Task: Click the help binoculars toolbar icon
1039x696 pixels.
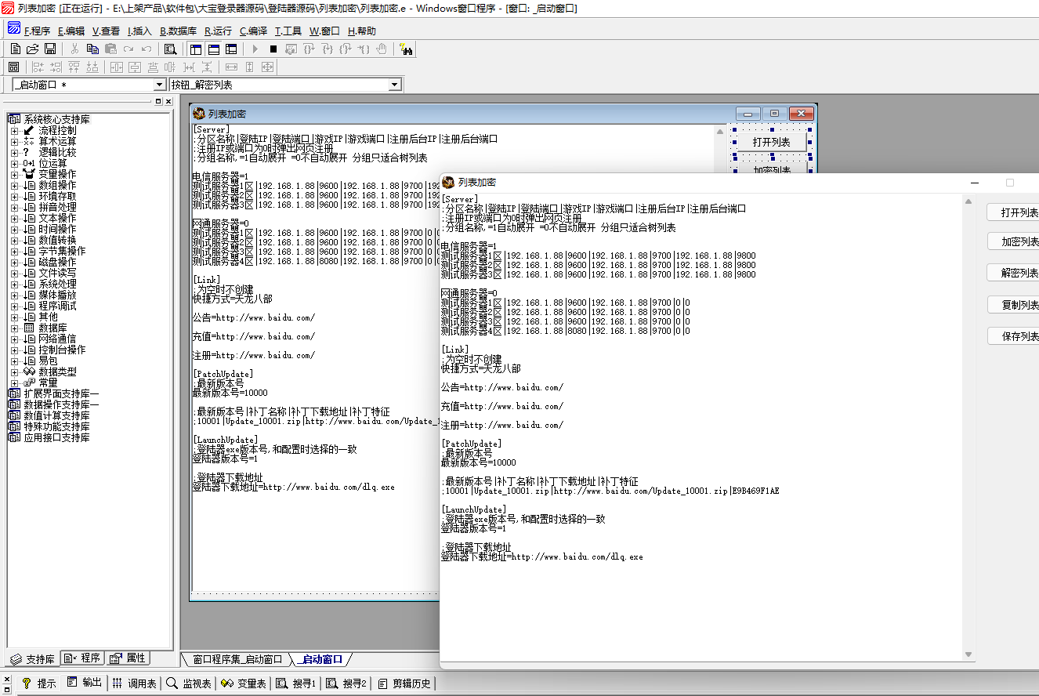Action: pyautogui.click(x=406, y=49)
